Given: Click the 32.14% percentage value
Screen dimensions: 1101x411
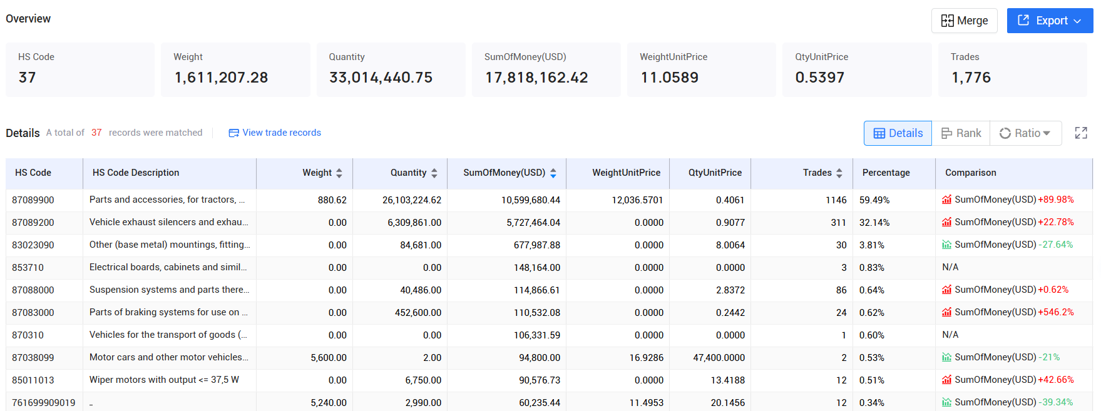Looking at the screenshot, I should pos(874,223).
